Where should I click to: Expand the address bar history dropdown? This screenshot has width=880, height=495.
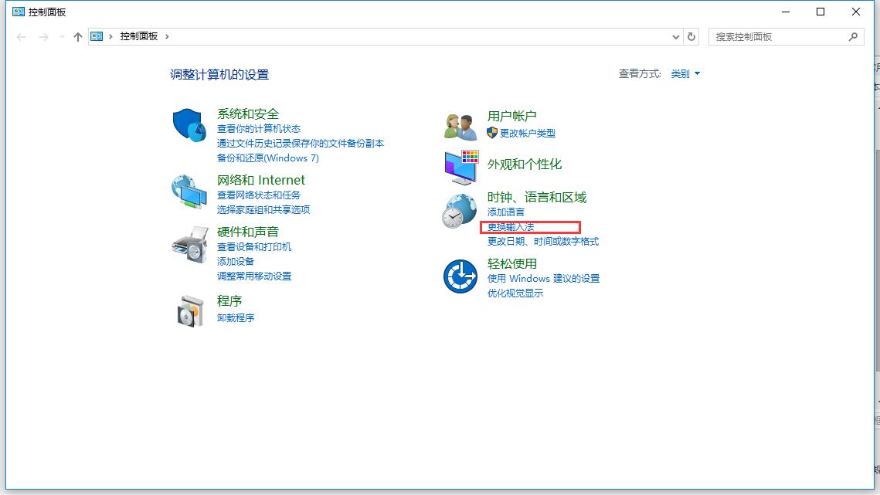[x=676, y=37]
